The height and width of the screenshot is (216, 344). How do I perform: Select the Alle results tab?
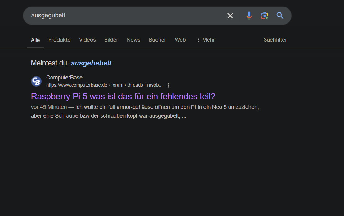(35, 40)
